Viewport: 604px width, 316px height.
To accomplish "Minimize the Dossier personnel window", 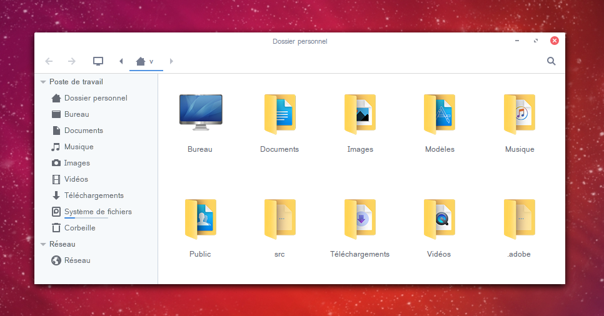I will coord(517,41).
